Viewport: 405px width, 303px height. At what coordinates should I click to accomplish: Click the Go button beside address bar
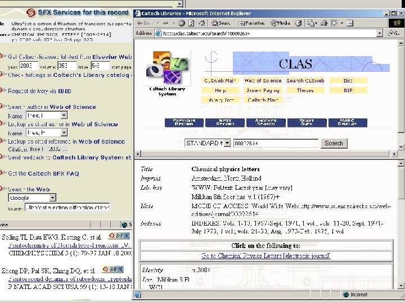coord(394,33)
